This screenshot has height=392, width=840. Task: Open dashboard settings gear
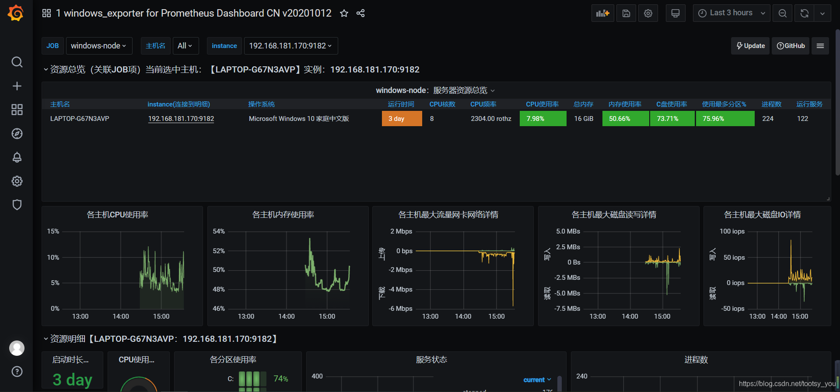[648, 13]
